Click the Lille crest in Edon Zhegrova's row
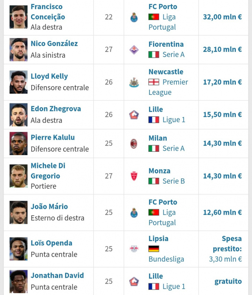This screenshot has height=295, width=252. point(134,115)
